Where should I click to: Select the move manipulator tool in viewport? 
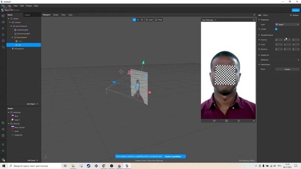coord(134,20)
